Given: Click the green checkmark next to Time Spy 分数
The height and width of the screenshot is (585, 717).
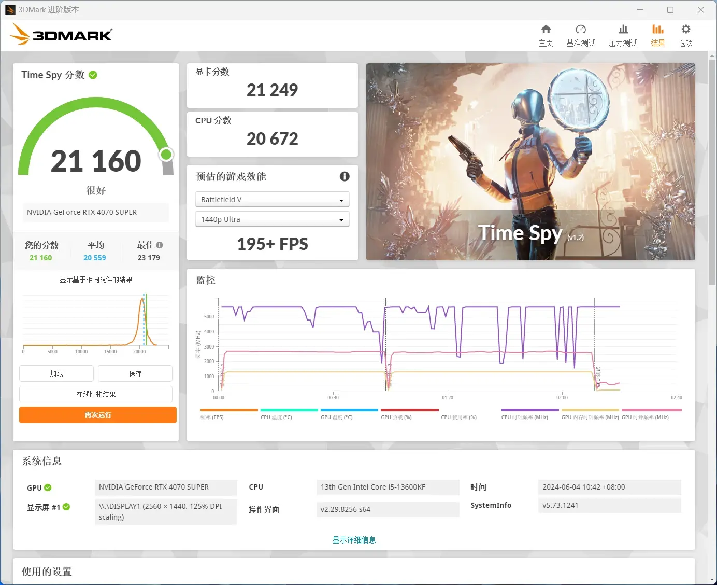Looking at the screenshot, I should point(93,75).
